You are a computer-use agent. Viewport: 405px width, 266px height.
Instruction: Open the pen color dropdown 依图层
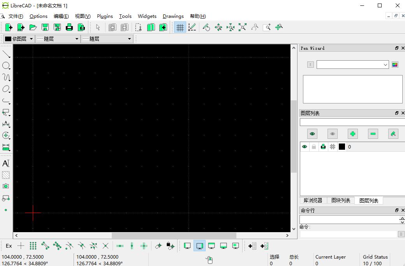(x=18, y=39)
